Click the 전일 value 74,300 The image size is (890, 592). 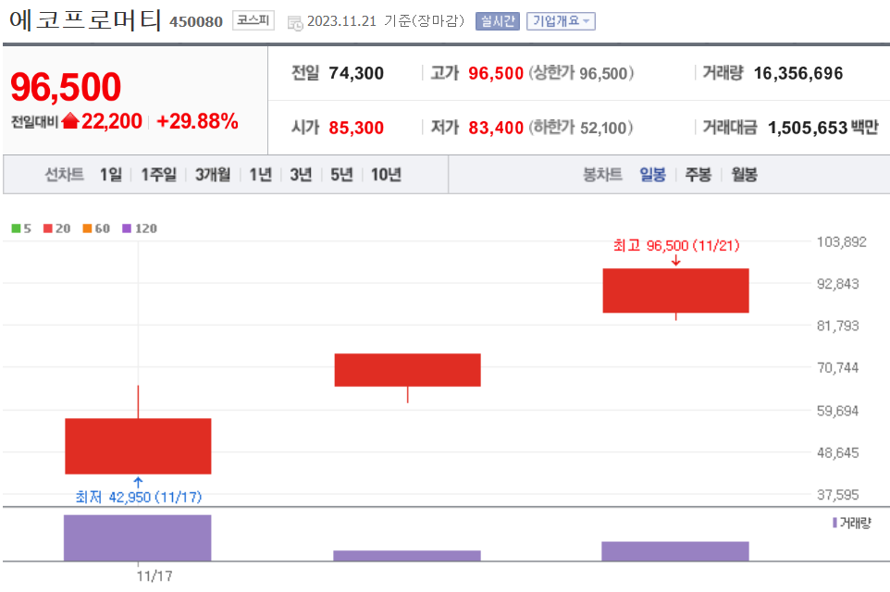[x=356, y=73]
